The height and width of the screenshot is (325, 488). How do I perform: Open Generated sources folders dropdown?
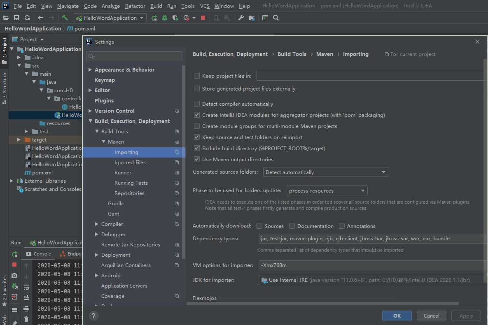click(325, 172)
